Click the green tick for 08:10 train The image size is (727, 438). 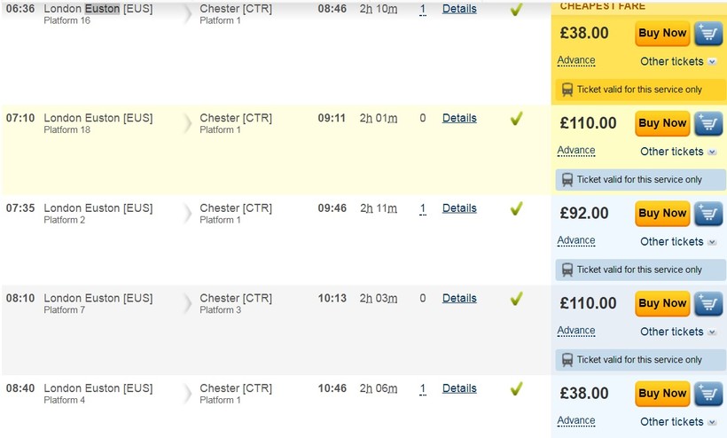point(516,299)
